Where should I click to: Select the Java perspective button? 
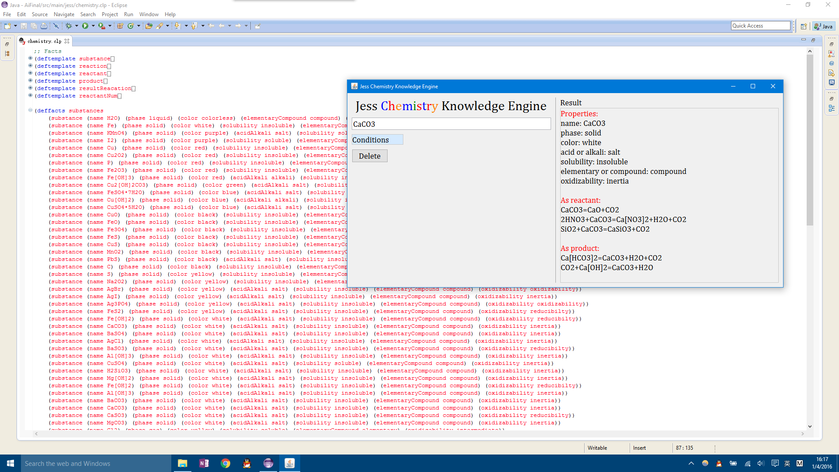[824, 26]
